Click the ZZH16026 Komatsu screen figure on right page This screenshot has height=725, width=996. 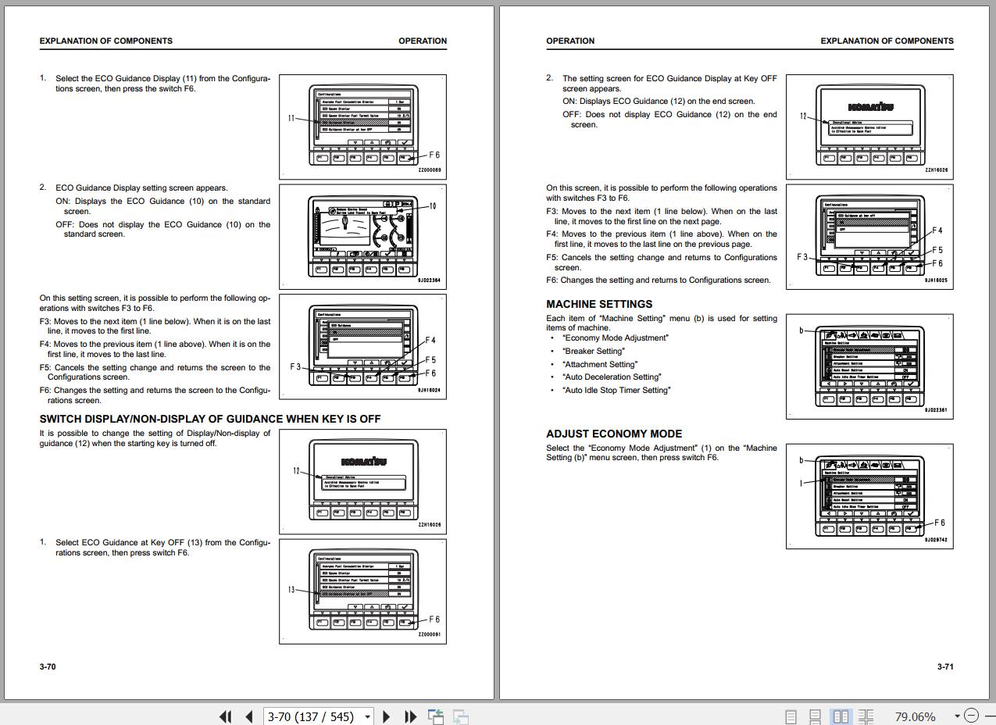pos(869,127)
